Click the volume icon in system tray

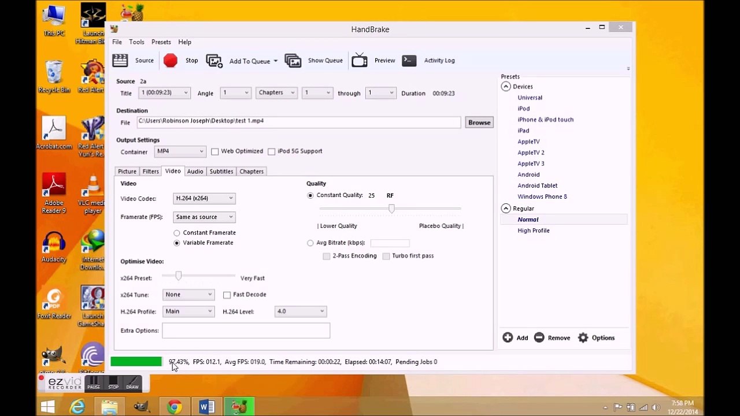tap(657, 407)
